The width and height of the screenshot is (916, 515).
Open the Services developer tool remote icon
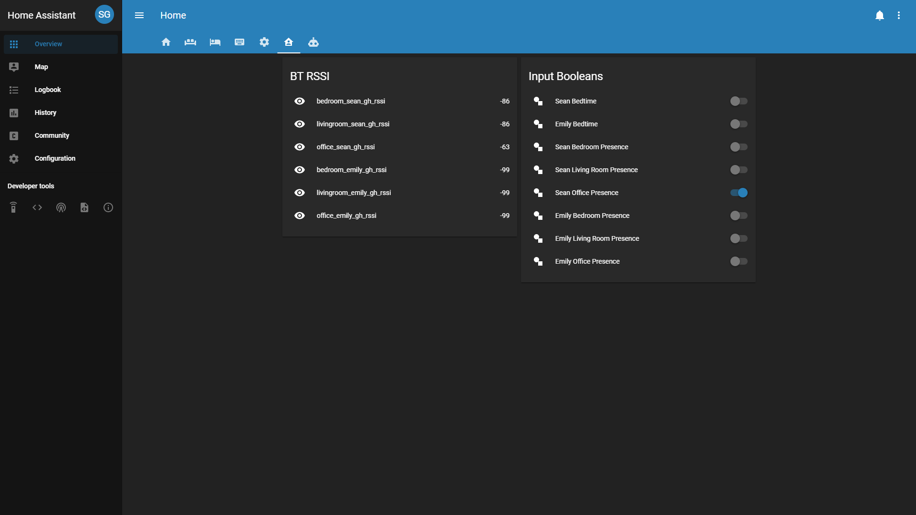point(13,207)
